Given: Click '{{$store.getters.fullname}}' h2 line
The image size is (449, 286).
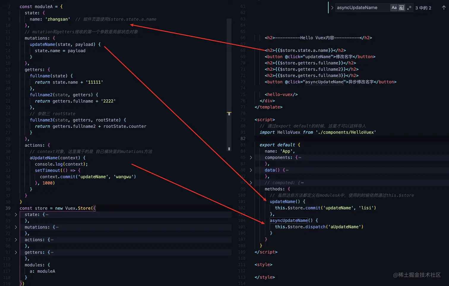Looking at the screenshot, I should click(310, 63).
